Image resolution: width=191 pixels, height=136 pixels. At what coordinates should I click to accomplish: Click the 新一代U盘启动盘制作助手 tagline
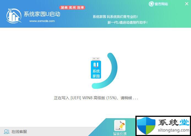127,22
